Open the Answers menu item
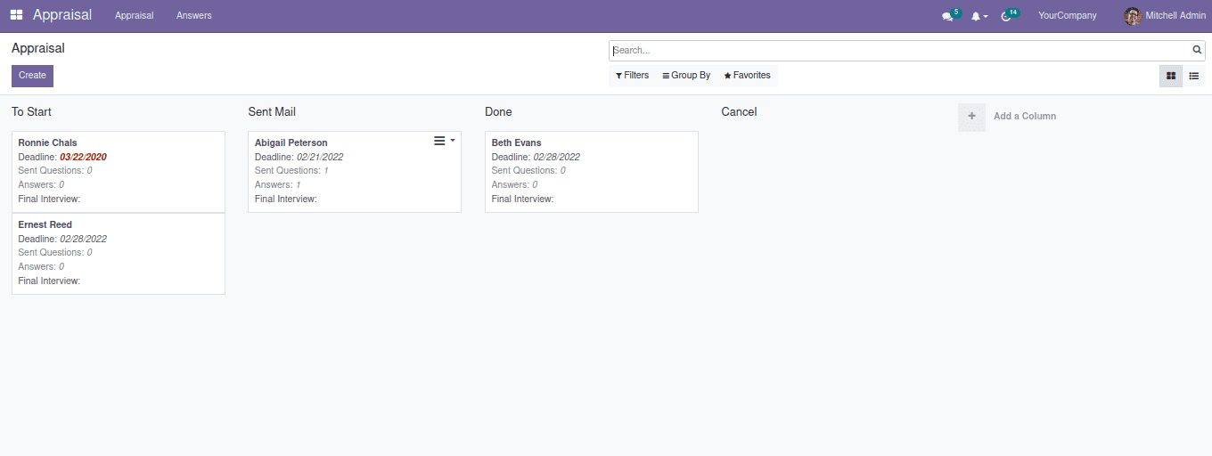This screenshot has width=1212, height=456. 194,16
